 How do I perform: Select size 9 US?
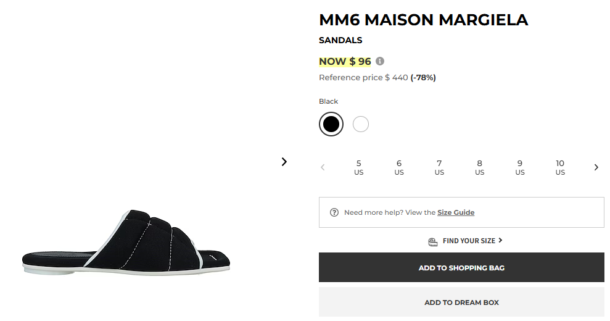click(x=520, y=167)
